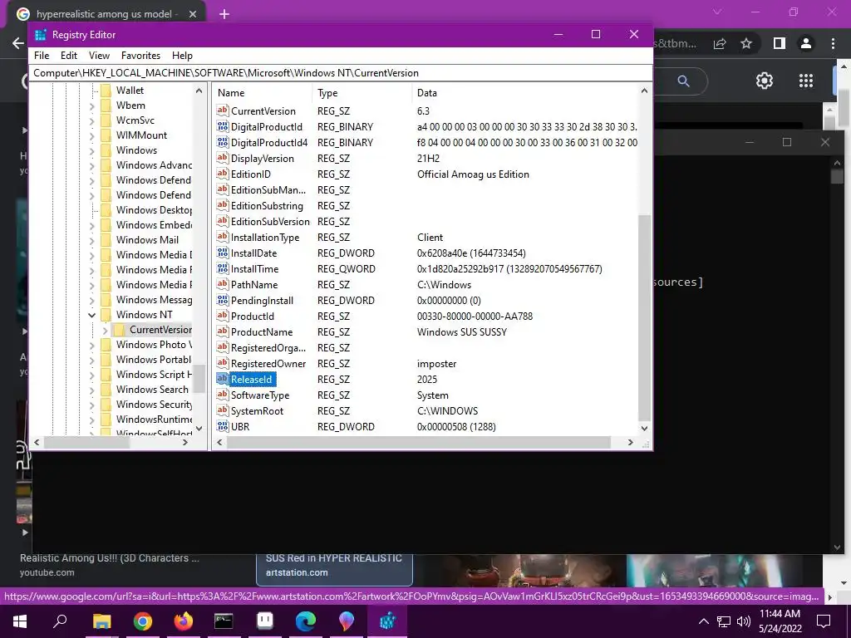
Task: Open Google settings gear icon
Action: click(x=765, y=81)
